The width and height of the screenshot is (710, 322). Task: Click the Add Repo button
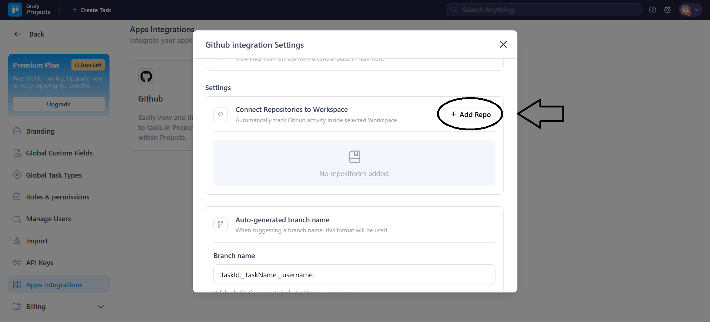[x=470, y=114]
